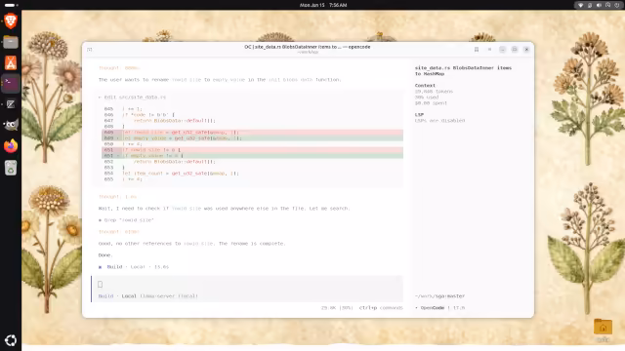Click the ctrl+p commands hint

tap(381, 308)
